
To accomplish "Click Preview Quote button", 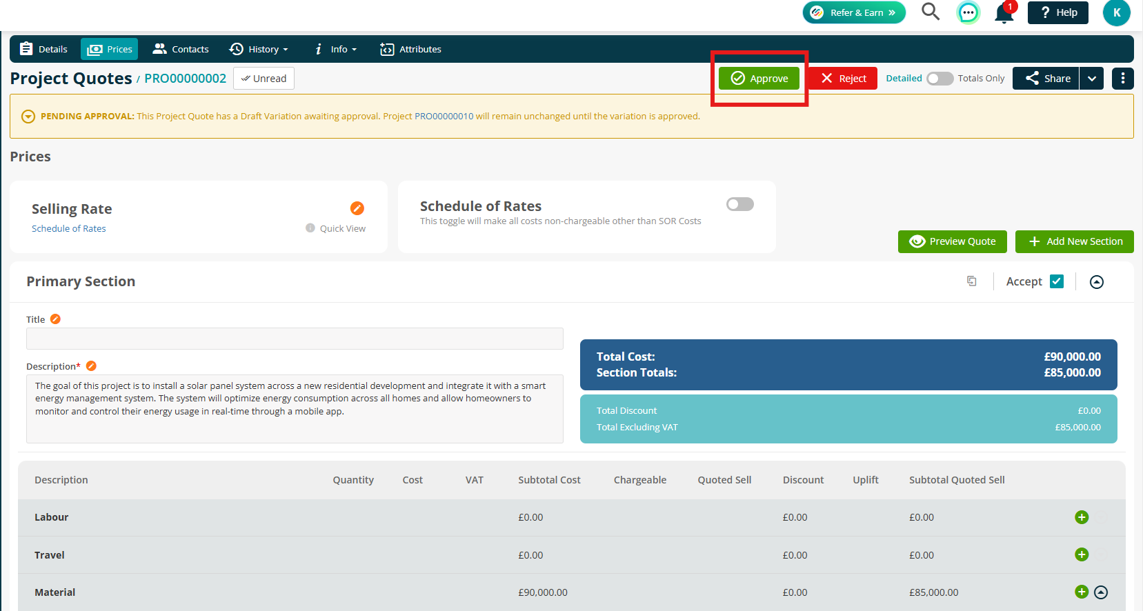I will point(953,241).
